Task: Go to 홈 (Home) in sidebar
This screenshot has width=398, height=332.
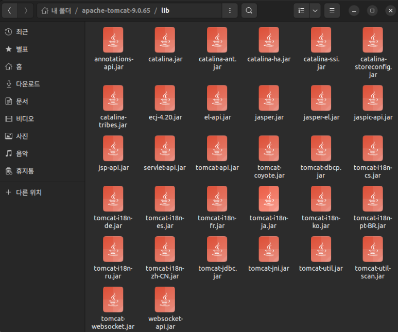Action: coord(42,67)
